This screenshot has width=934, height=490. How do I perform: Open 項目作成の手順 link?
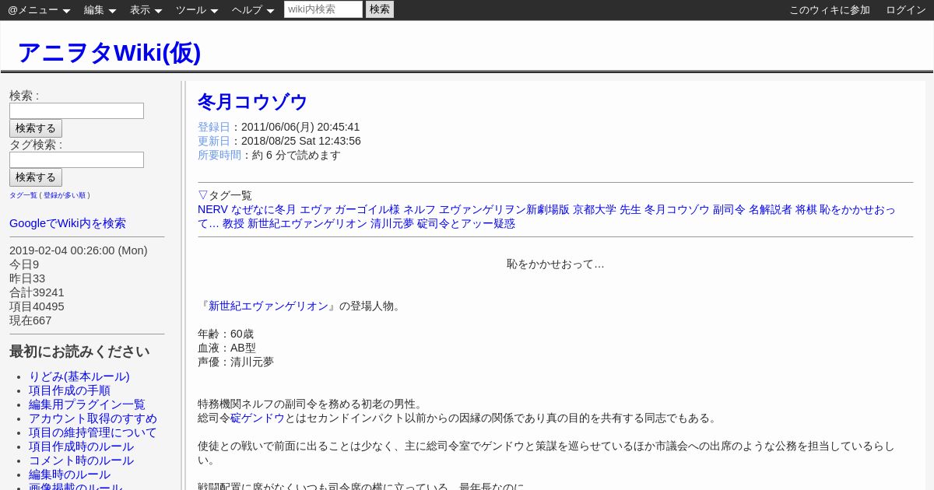point(69,390)
